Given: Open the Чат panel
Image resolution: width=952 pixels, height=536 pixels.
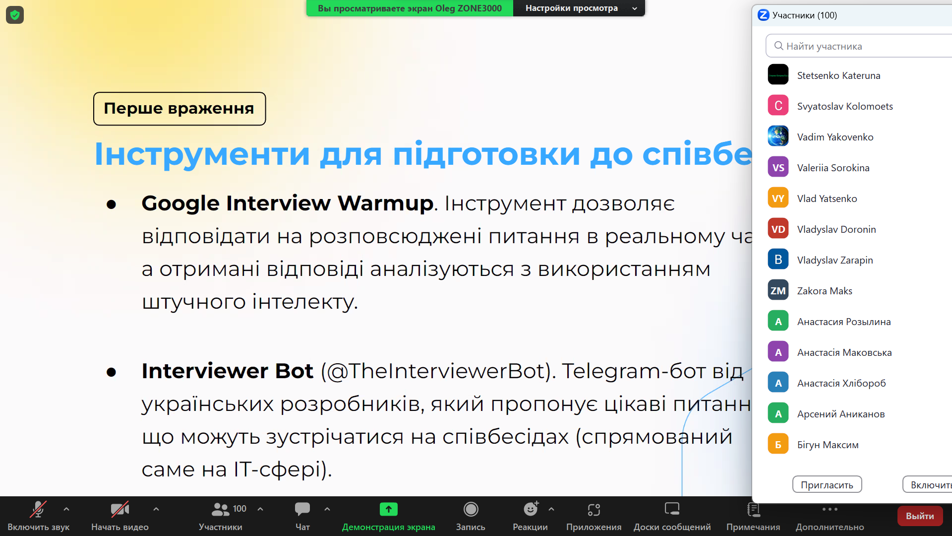Looking at the screenshot, I should point(302,516).
